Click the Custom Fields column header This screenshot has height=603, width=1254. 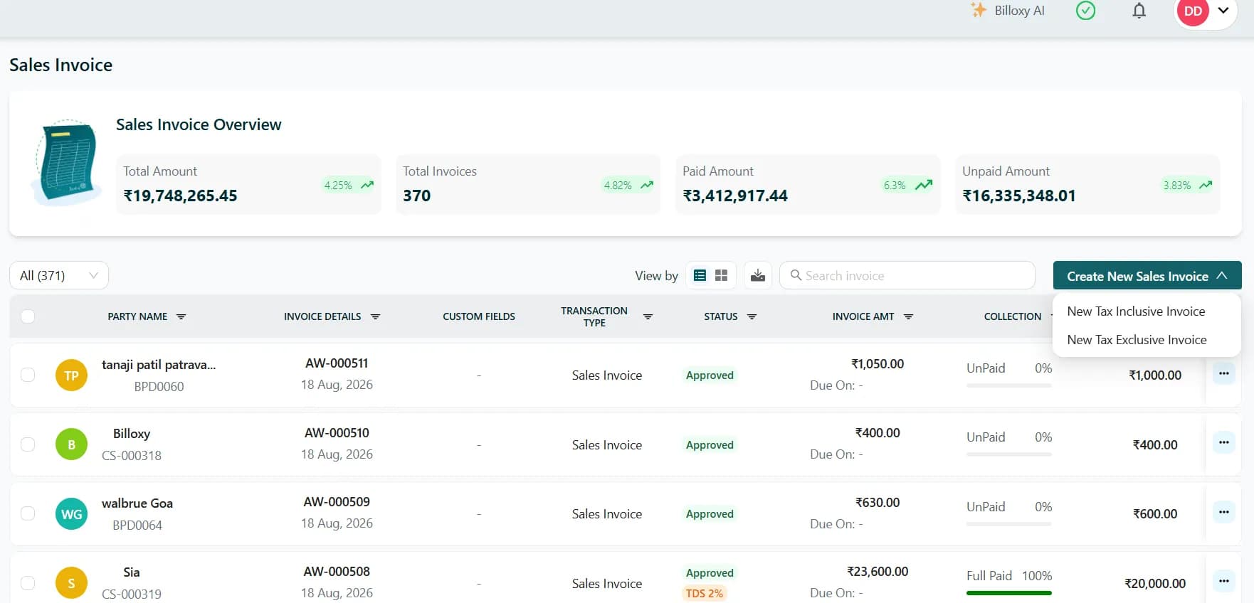479,316
